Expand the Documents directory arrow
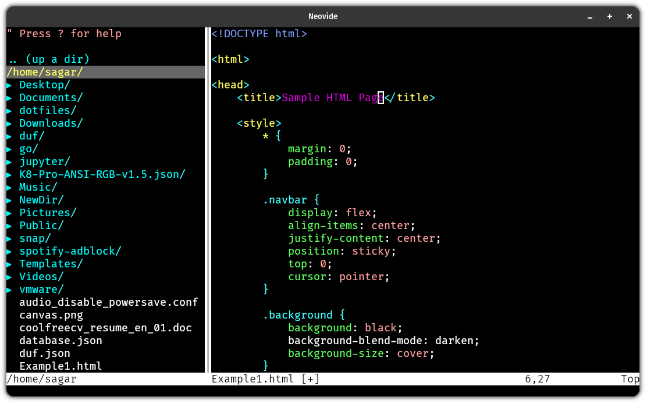 (10, 97)
